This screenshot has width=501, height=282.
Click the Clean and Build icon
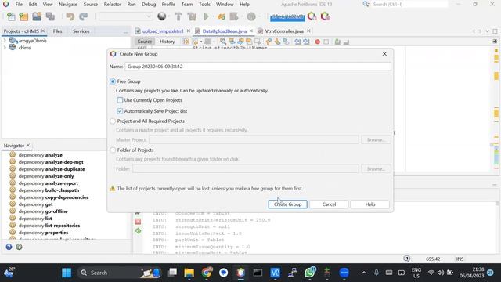click(x=192, y=16)
